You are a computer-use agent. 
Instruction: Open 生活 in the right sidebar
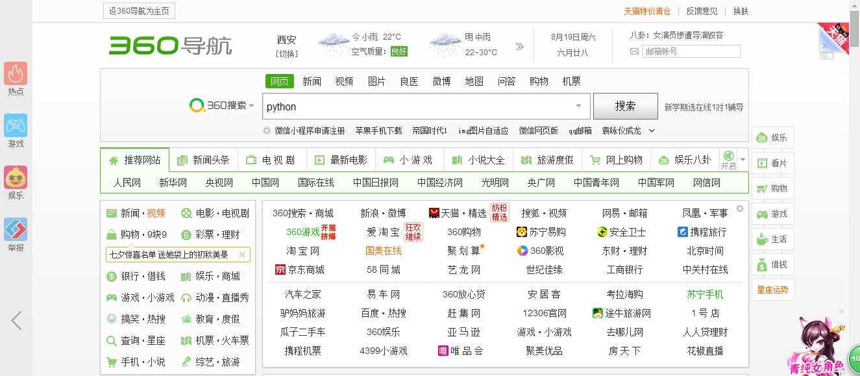[772, 239]
